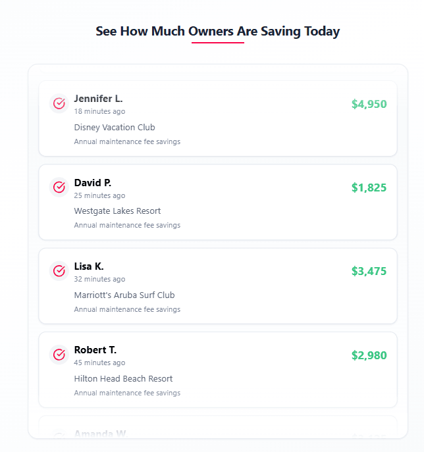Click the Robert T. name text
This screenshot has height=452, width=424.
[x=95, y=350]
